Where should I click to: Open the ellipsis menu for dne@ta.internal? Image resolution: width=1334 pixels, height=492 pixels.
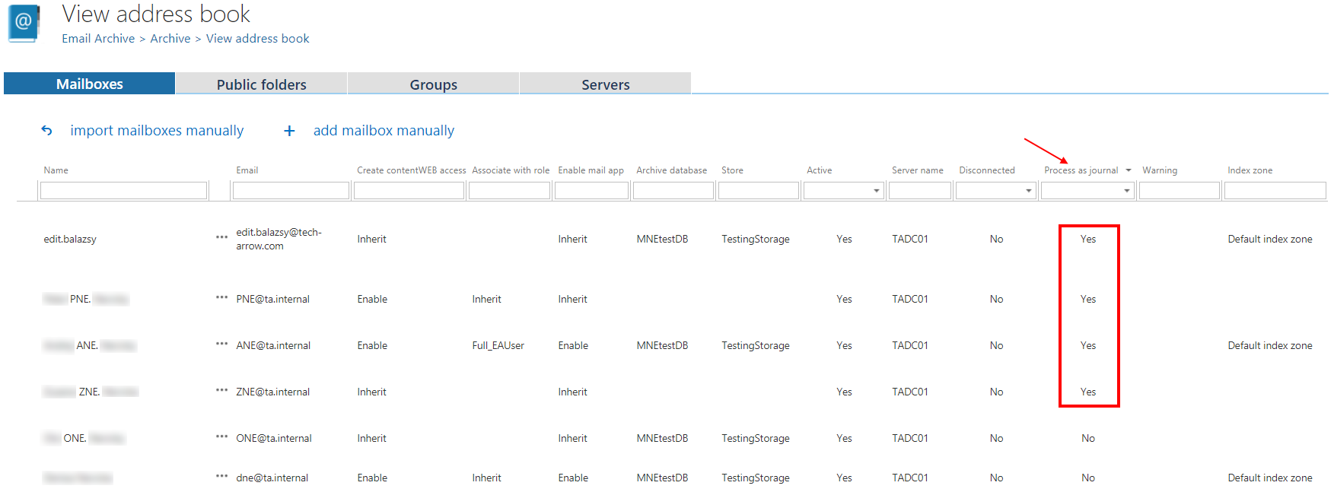pyautogui.click(x=221, y=476)
